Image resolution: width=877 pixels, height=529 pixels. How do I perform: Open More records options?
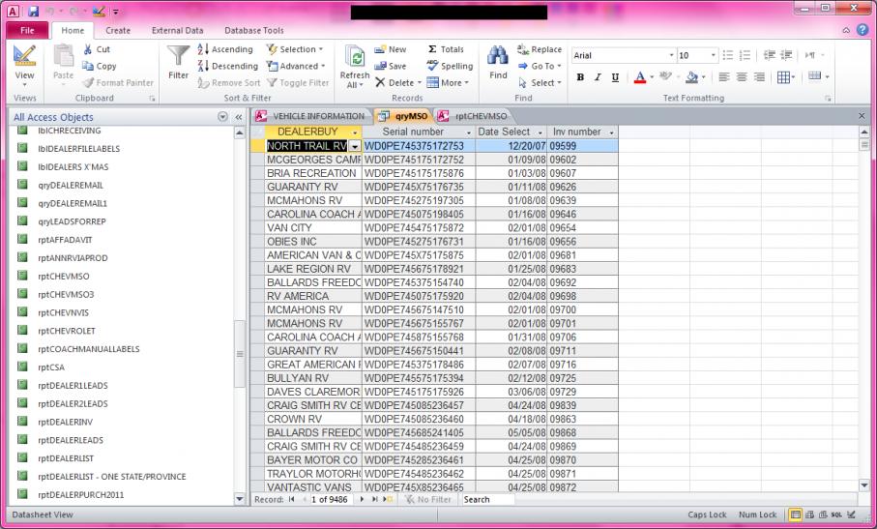pos(448,83)
